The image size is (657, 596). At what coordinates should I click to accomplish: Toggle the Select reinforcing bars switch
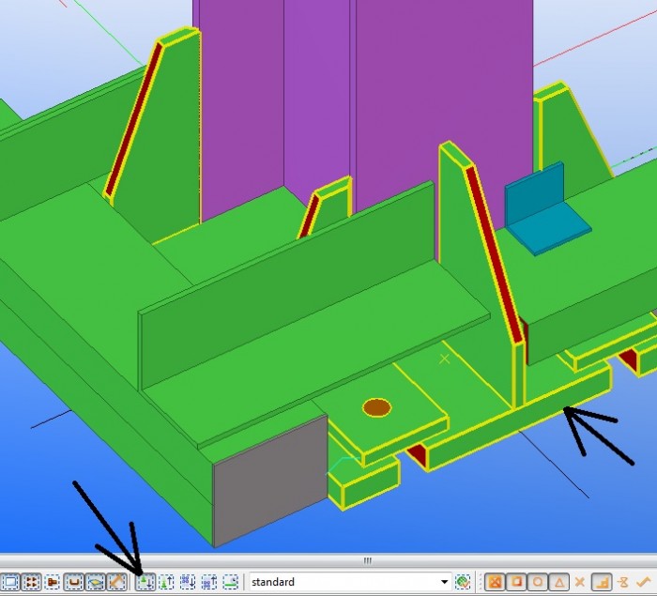tap(74, 582)
